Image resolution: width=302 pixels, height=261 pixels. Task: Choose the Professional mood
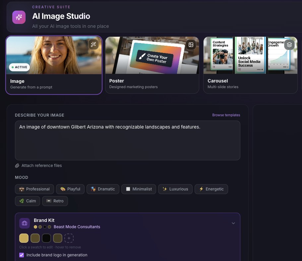34,189
